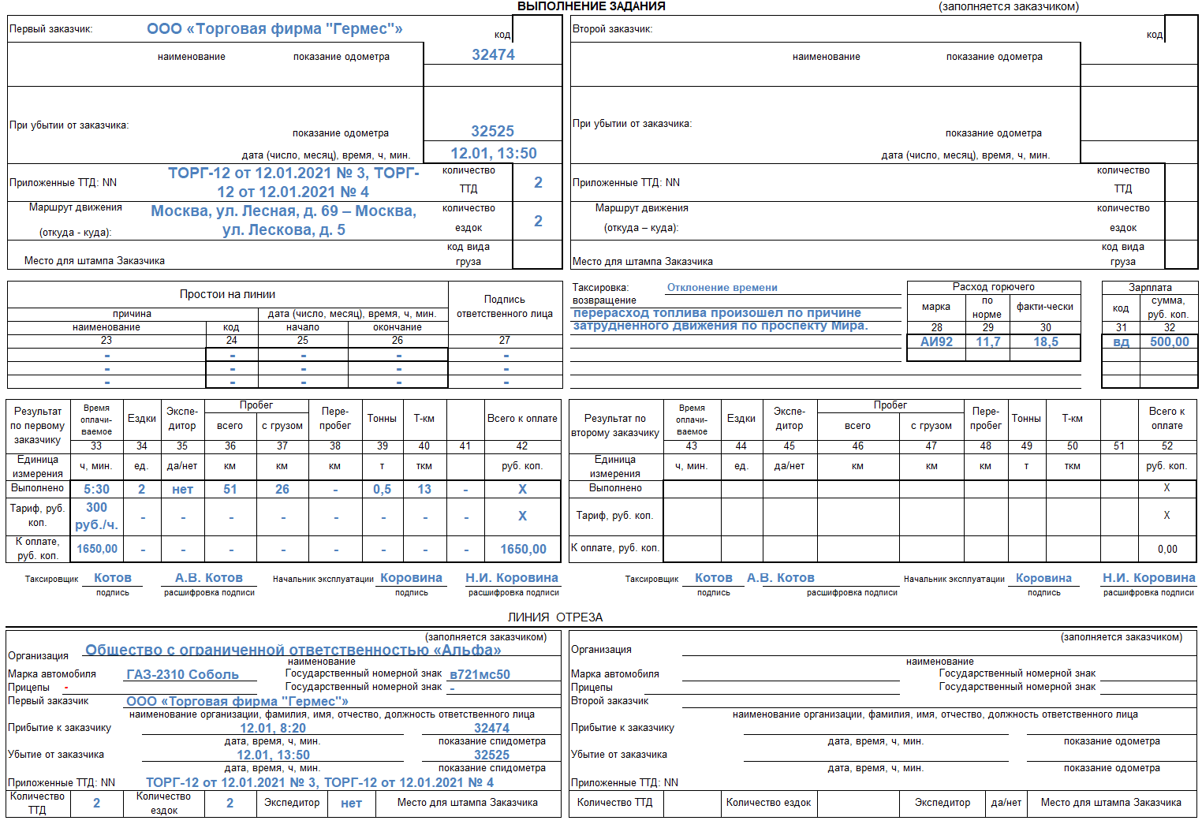Image resolution: width=1202 pixels, height=828 pixels.
Task: Click the mileage with cargo cell 26
Action: [x=282, y=490]
